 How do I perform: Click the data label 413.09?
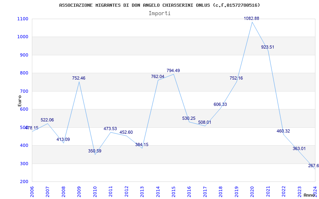63,140
